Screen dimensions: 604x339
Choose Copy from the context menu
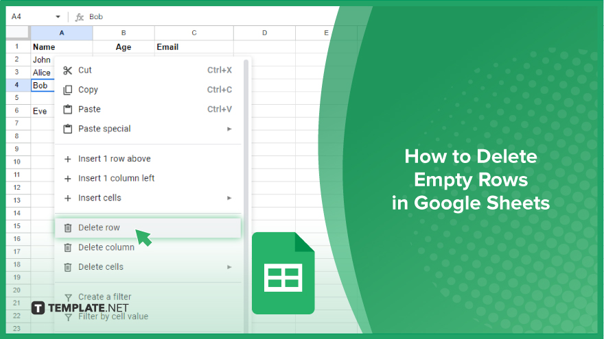[x=148, y=90]
